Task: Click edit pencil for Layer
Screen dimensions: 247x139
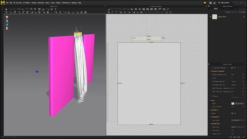Action: pyautogui.click(x=244, y=78)
